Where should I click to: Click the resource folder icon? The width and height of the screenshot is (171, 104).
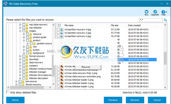tap(31, 34)
